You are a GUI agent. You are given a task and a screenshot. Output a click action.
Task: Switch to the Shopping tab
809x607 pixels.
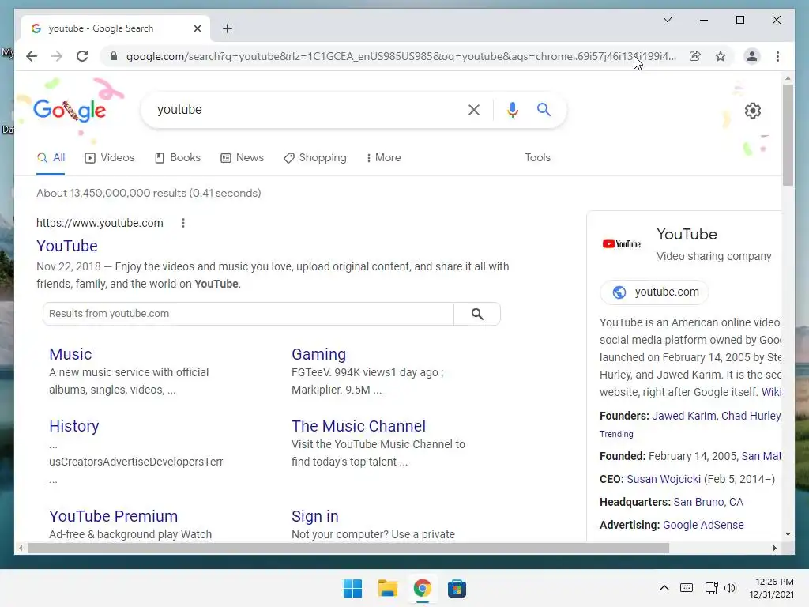click(315, 158)
